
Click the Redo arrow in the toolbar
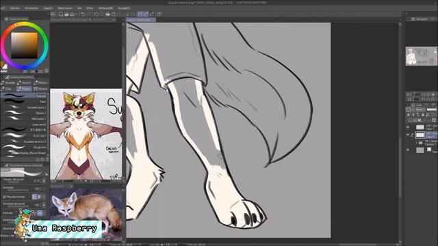tap(89, 14)
